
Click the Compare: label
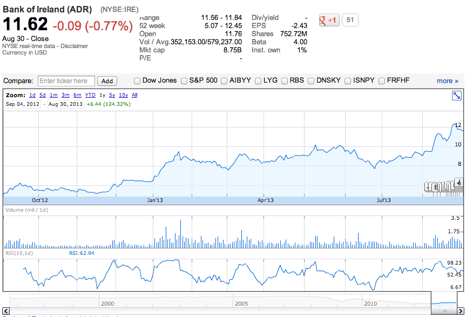(x=18, y=81)
